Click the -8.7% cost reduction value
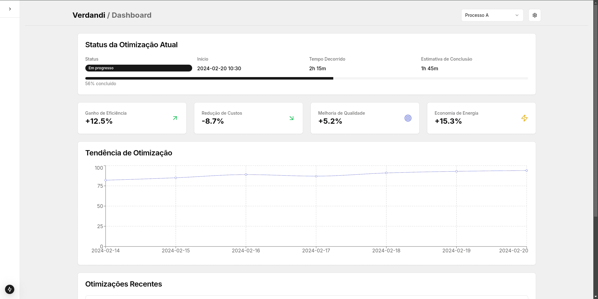This screenshot has width=598, height=299. (213, 121)
